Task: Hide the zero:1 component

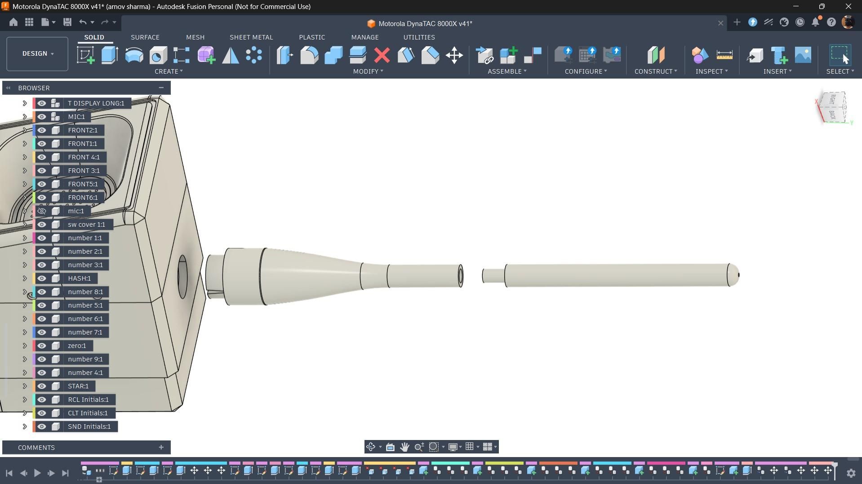Action: (42, 346)
